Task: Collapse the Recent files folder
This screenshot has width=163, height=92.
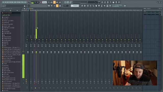Action: coord(7,15)
